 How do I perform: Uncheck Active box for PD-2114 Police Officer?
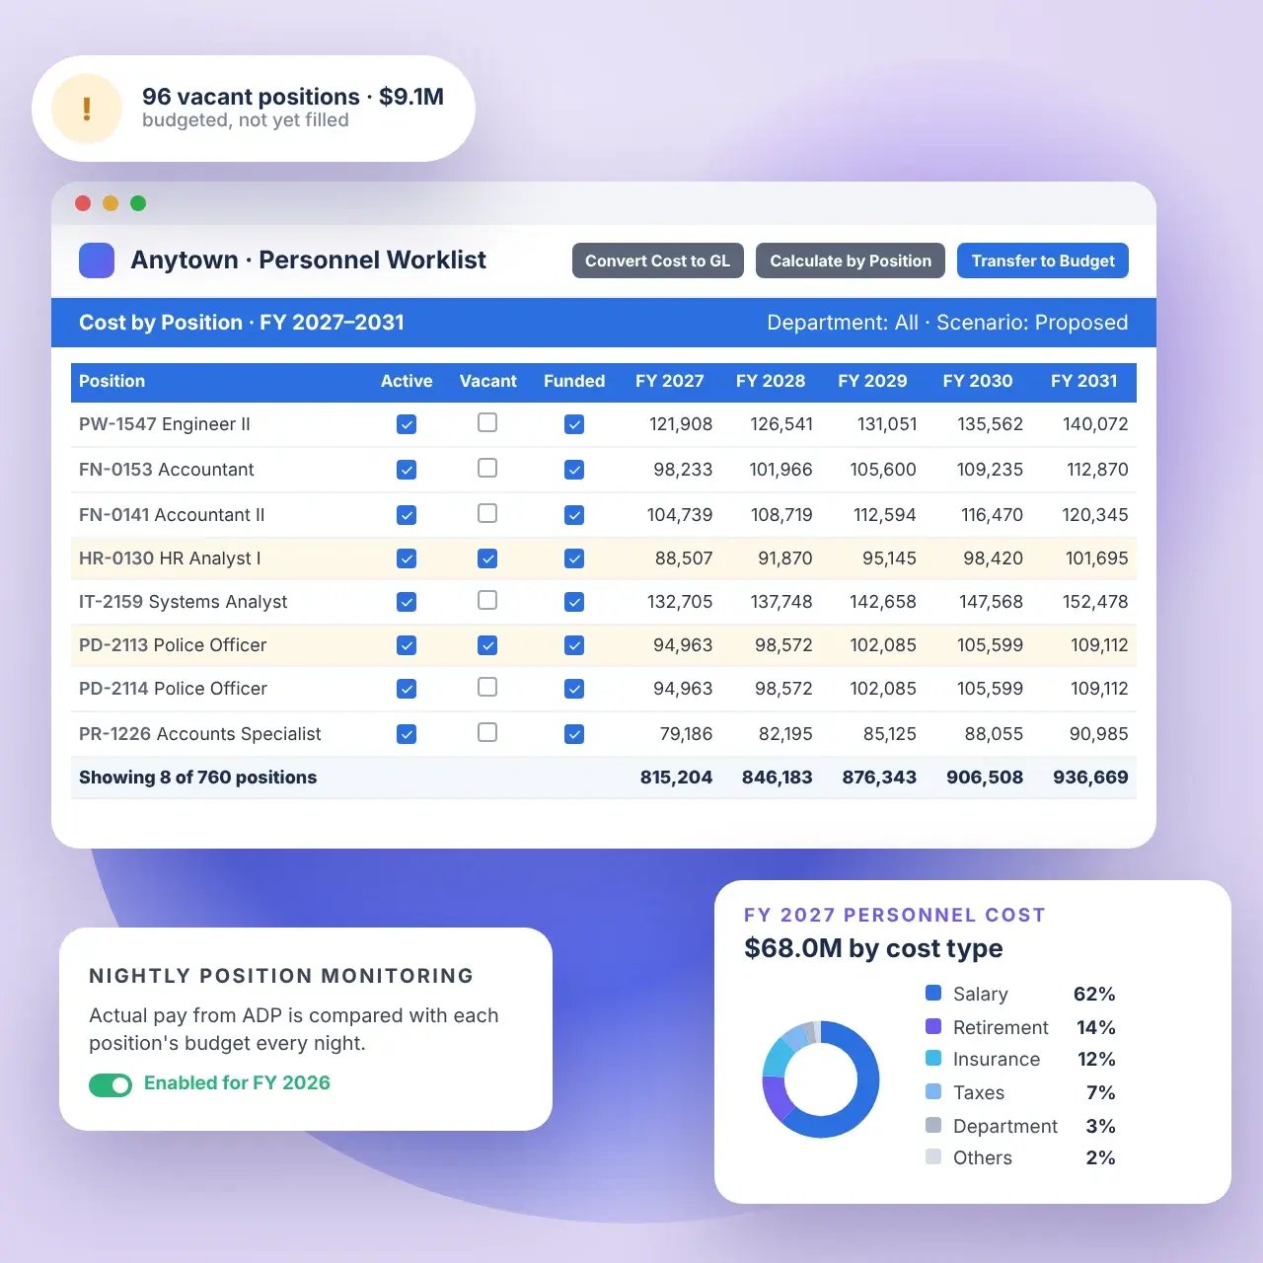(x=407, y=689)
